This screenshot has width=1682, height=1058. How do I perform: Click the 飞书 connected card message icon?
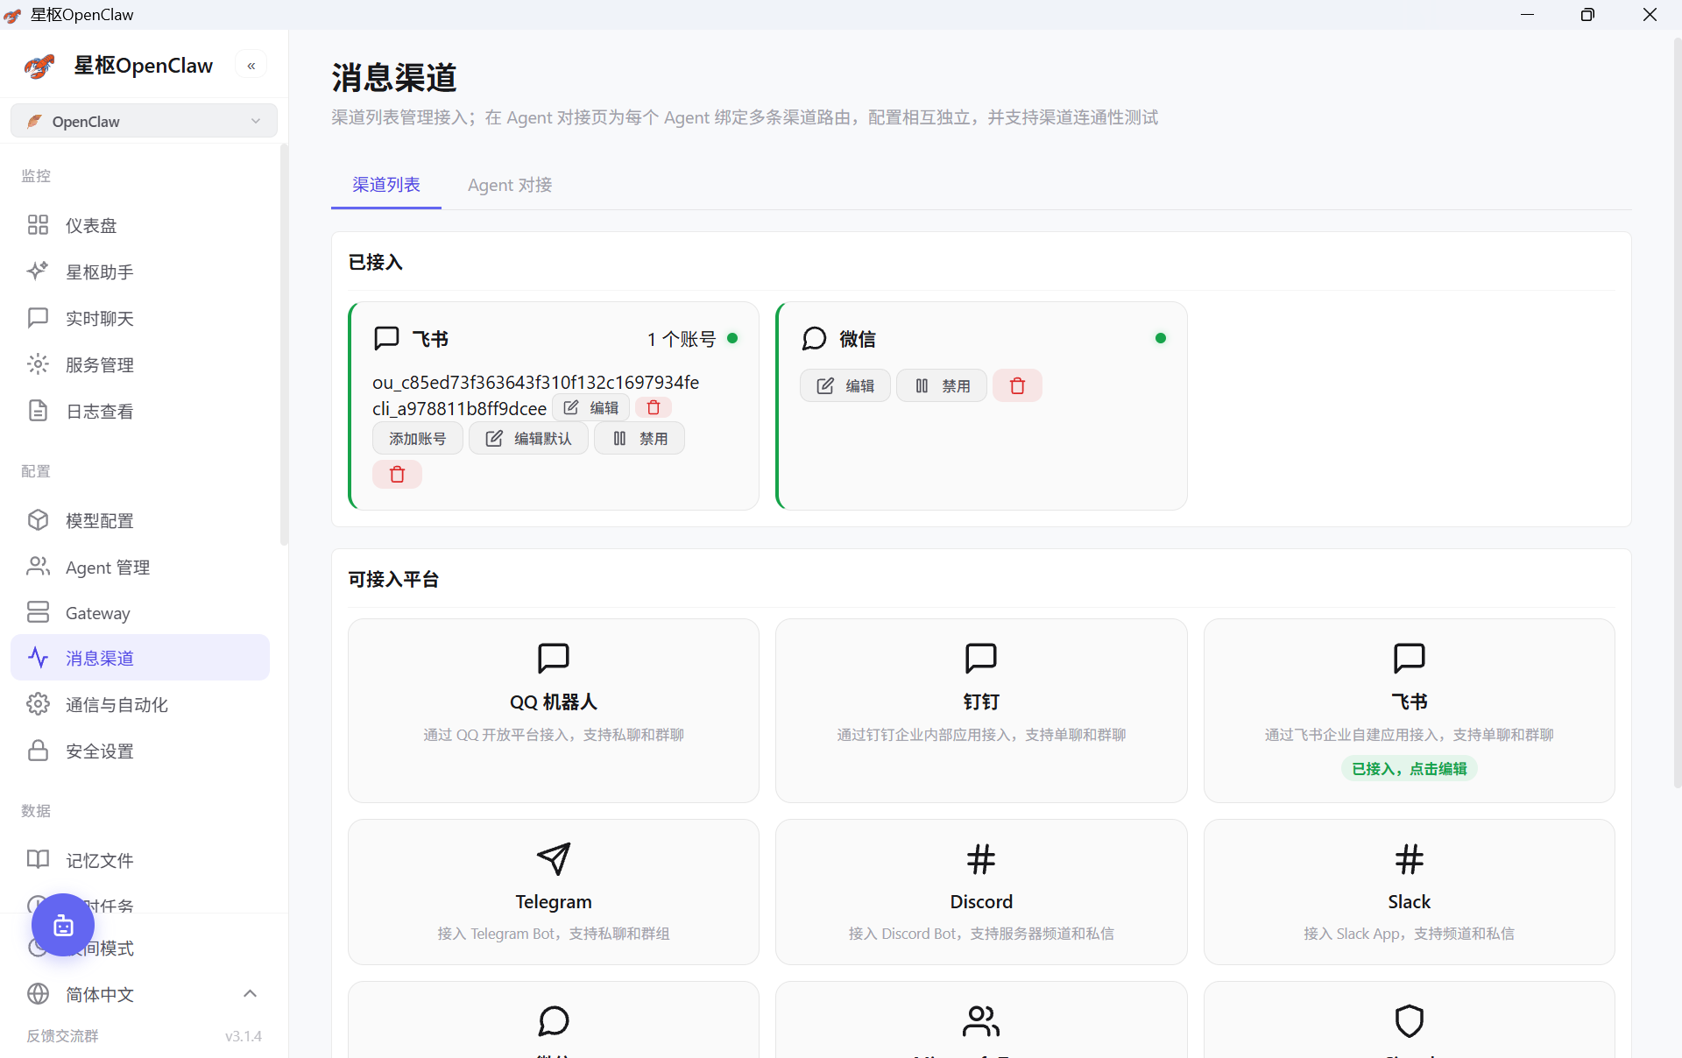coord(386,339)
